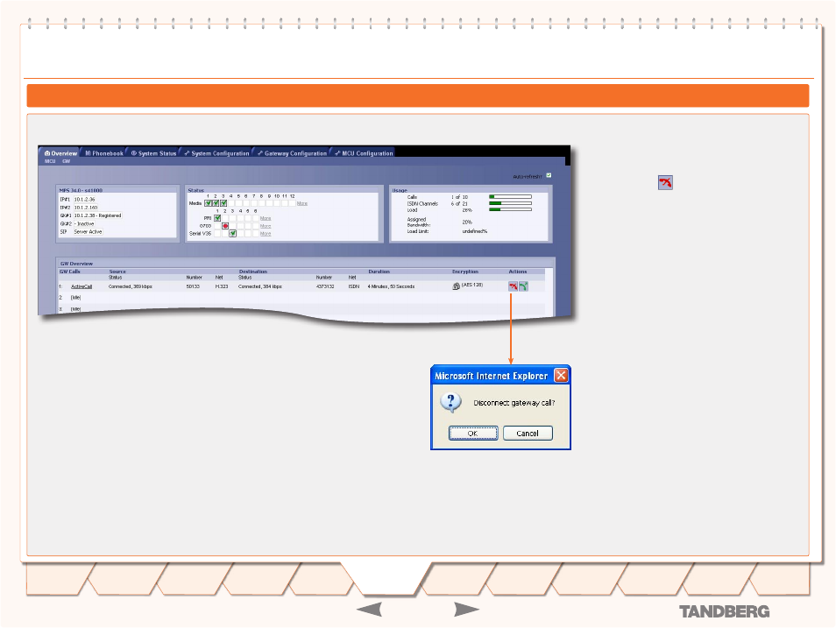
Task: Open the System Status tab
Action: (x=153, y=153)
